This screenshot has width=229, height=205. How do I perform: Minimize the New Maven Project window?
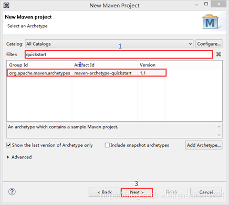(x=196, y=5)
